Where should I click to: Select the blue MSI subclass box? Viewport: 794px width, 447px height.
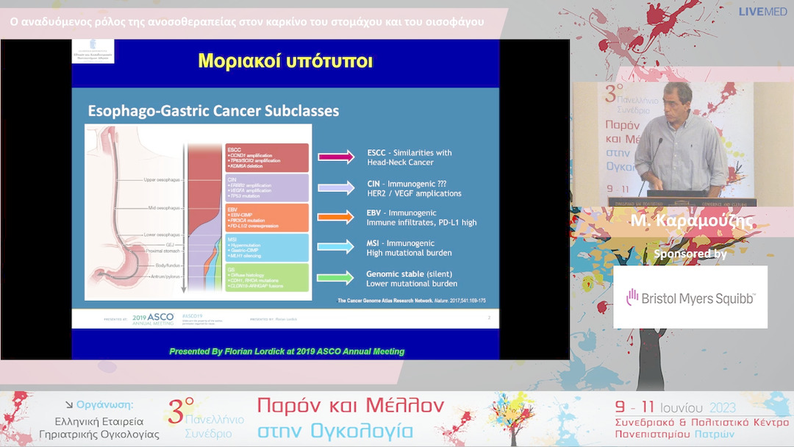[x=266, y=248]
